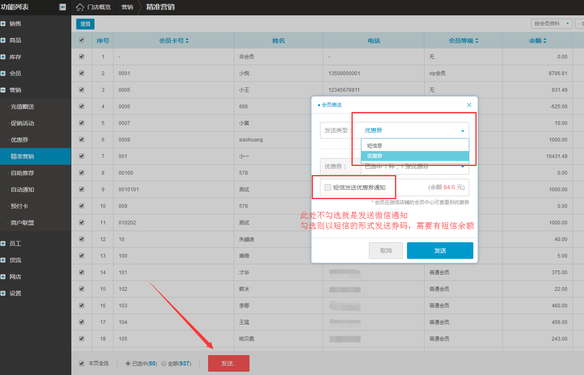Image resolution: width=584 pixels, height=375 pixels.
Task: Expand 商品 plus icon in sidebar
Action: pyautogui.click(x=3, y=40)
